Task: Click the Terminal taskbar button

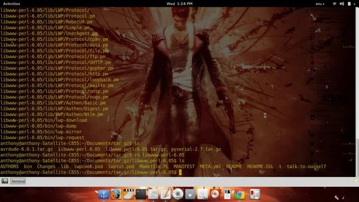Action: point(18,181)
